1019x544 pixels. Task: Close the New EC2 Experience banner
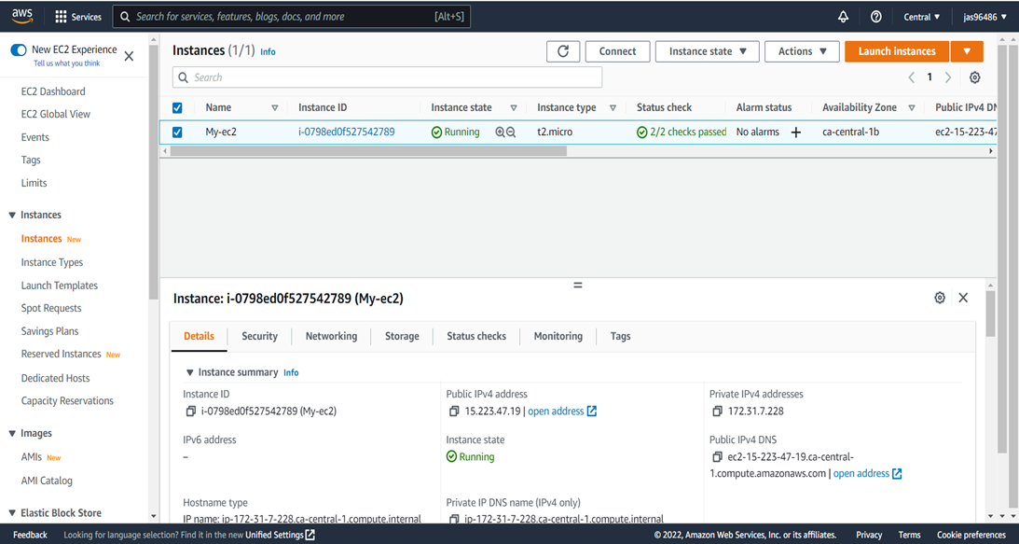129,56
